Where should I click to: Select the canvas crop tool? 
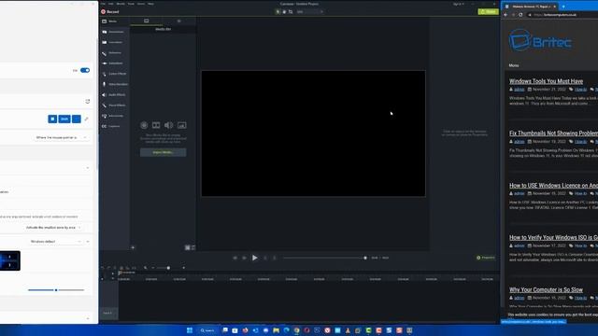click(291, 12)
